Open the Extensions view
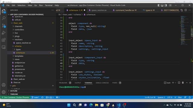Viewport: 193px width, 108px height. tap(4, 40)
